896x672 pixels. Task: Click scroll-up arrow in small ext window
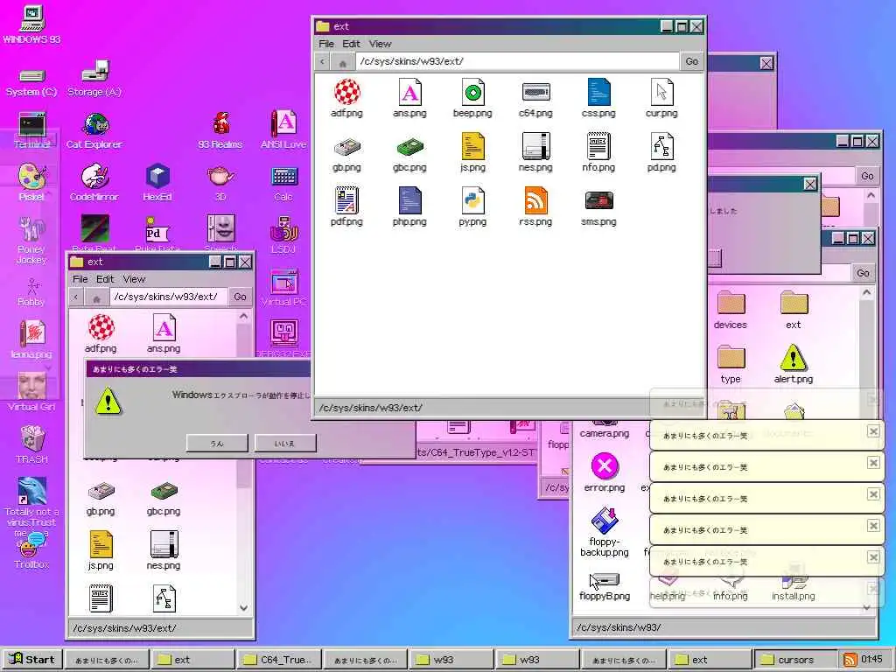coord(244,315)
